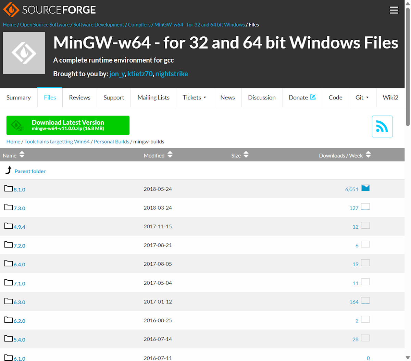Open downloads stats chart for 7.2.0
The height and width of the screenshot is (361, 411).
pos(365,244)
